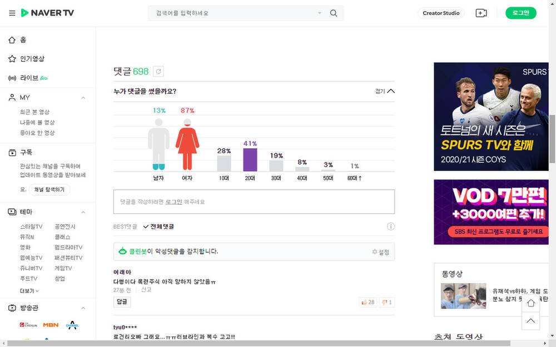556x347 pixels.
Task: Click the green 로그인 button
Action: tap(520, 13)
